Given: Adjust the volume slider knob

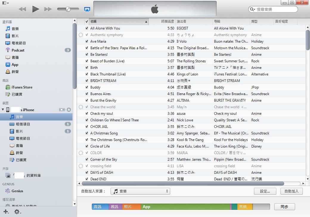Looking at the screenshot, I should click(68, 9).
